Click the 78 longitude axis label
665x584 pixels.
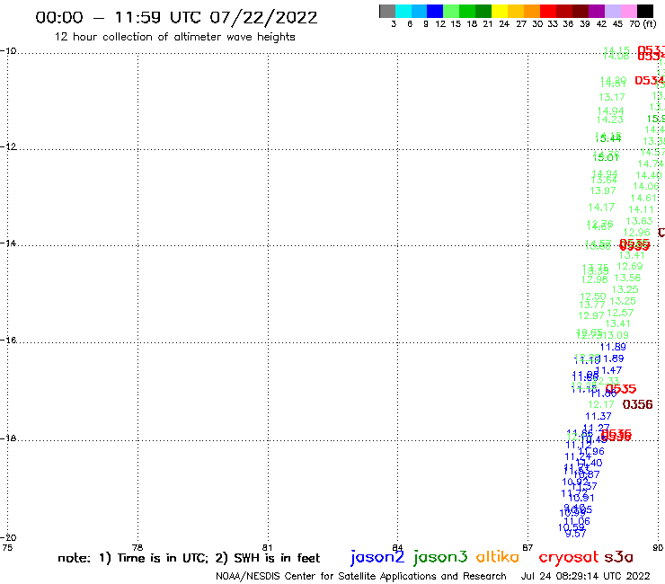point(137,547)
